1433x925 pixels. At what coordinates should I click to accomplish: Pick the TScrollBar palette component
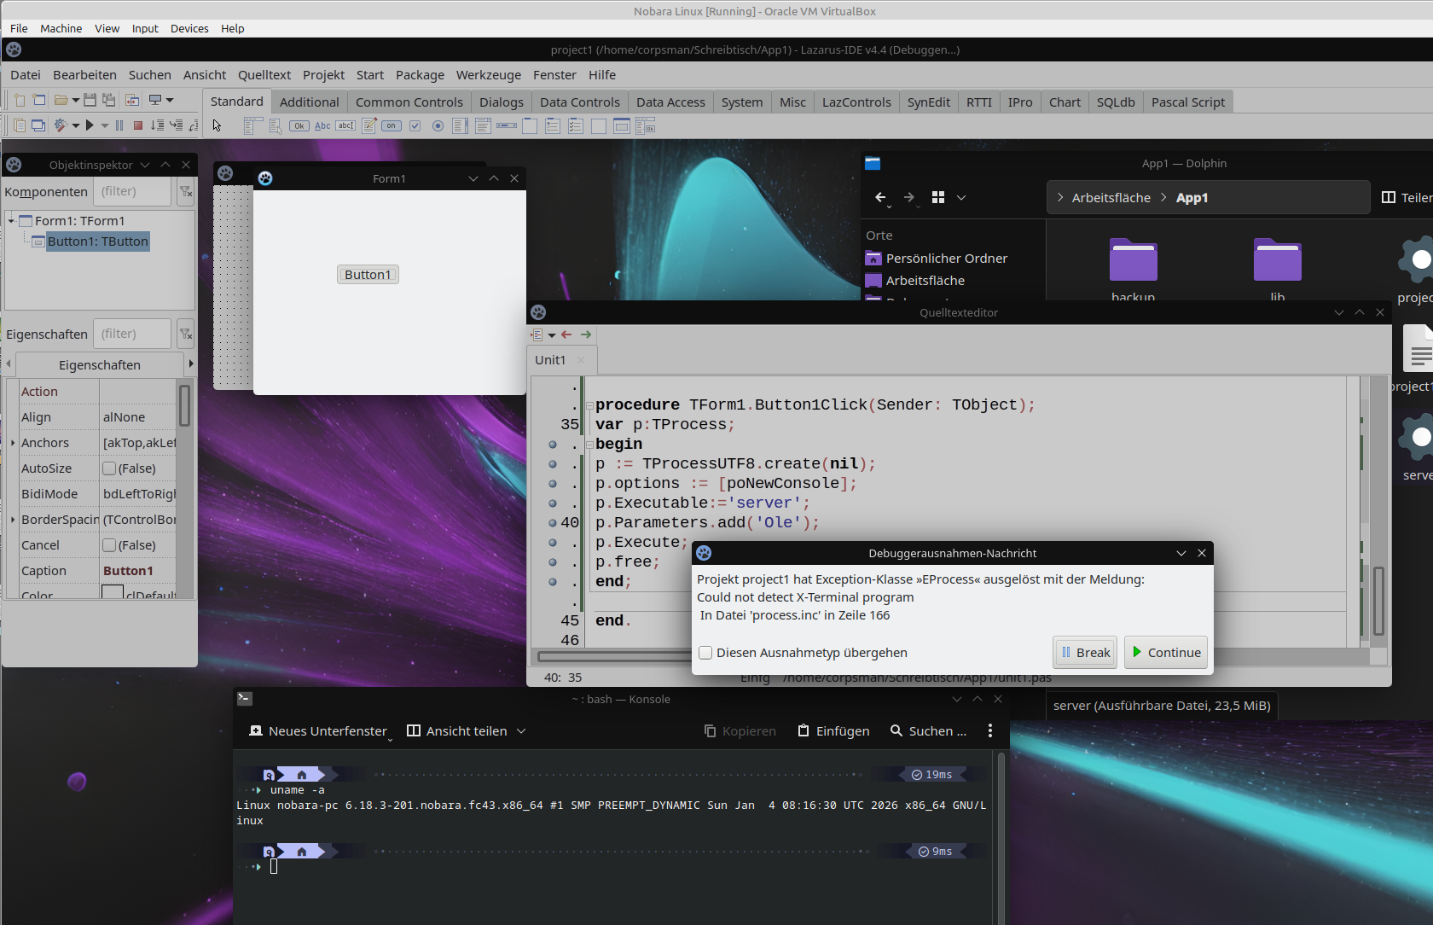507,126
